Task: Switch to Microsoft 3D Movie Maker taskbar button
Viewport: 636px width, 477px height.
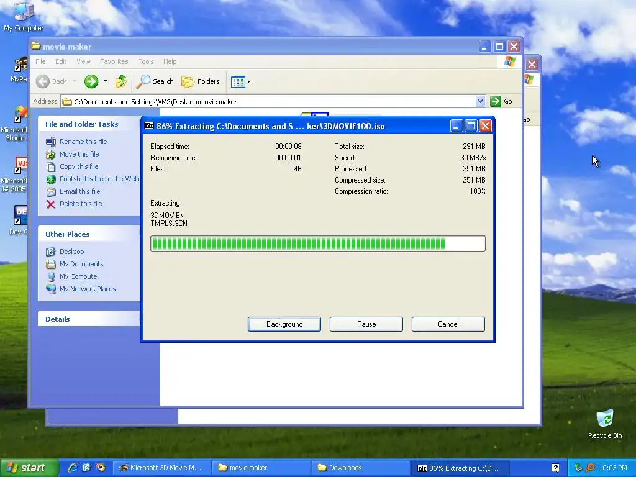Action: 162,468
